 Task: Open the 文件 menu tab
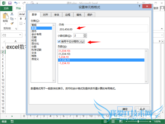point(6,8)
